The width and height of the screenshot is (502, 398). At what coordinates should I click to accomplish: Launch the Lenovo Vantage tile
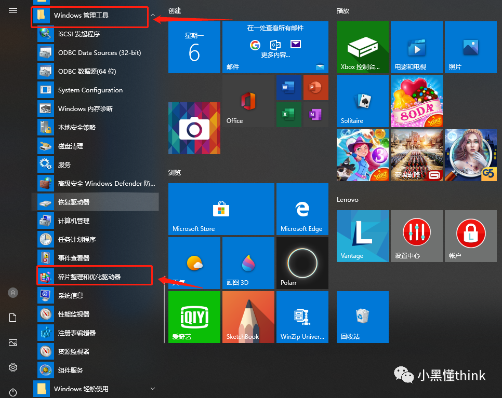363,236
